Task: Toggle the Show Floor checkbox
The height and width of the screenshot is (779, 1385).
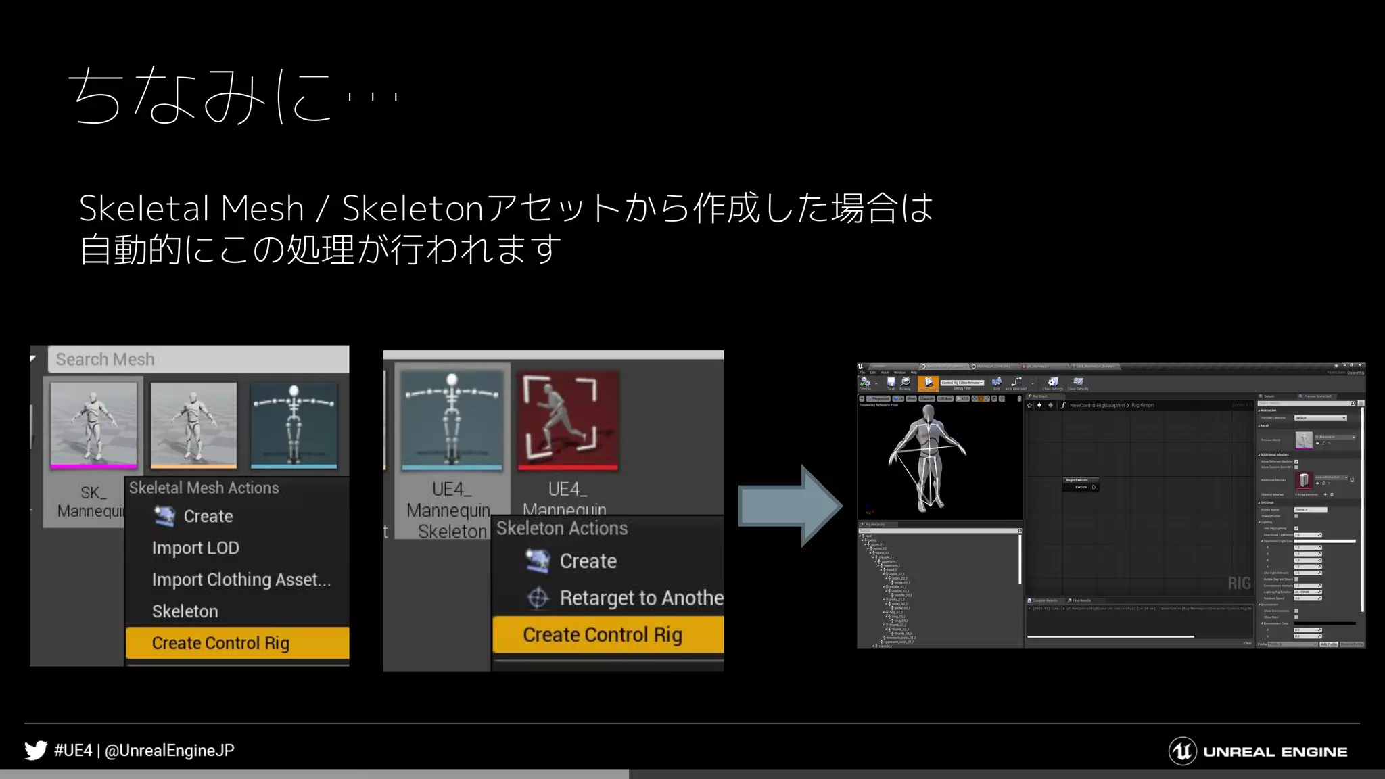Action: tap(1296, 617)
